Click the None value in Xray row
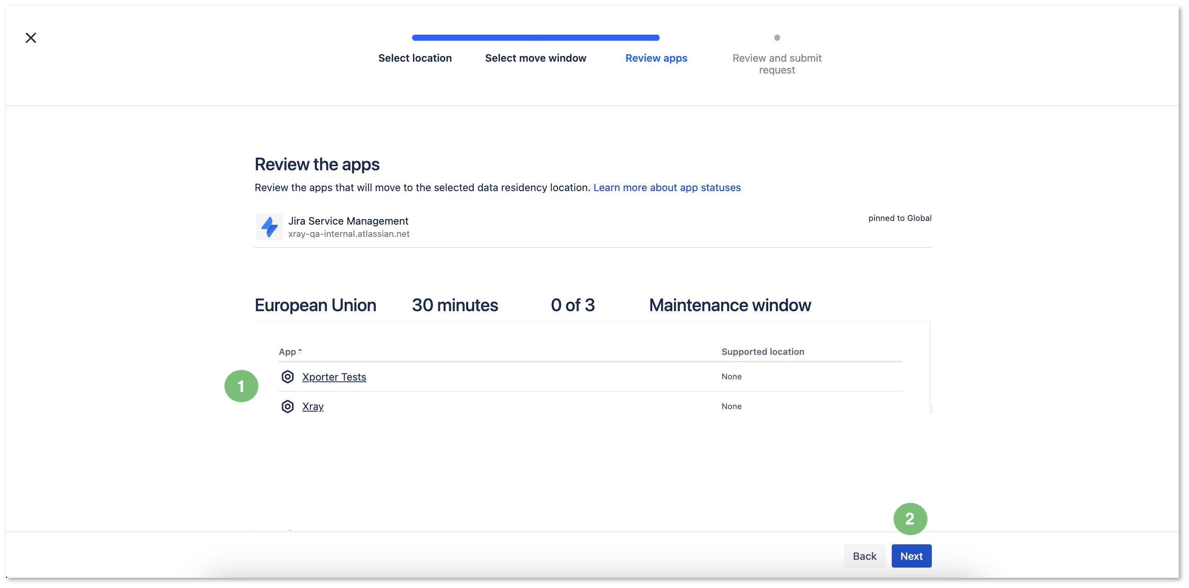Image resolution: width=1189 pixels, height=588 pixels. pyautogui.click(x=731, y=406)
